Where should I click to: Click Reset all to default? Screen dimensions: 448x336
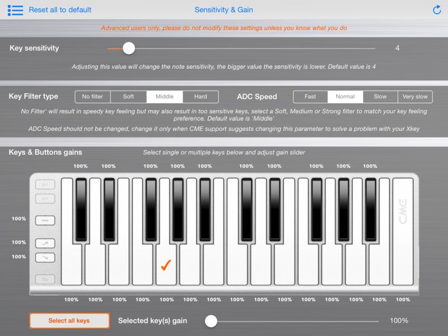pyautogui.click(x=60, y=10)
